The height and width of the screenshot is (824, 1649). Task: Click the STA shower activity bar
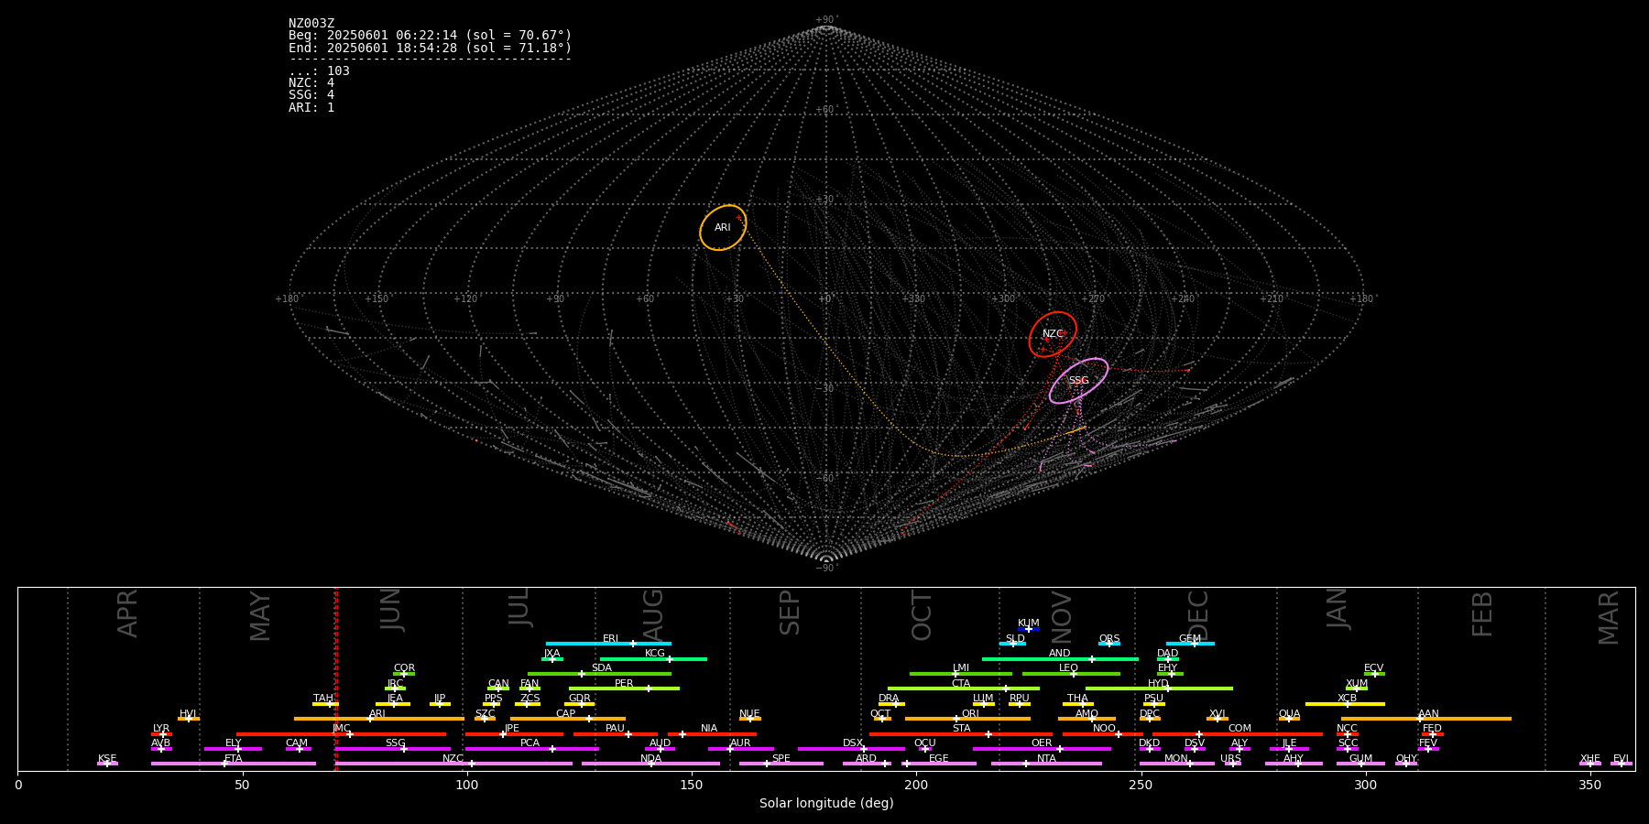[x=961, y=734]
